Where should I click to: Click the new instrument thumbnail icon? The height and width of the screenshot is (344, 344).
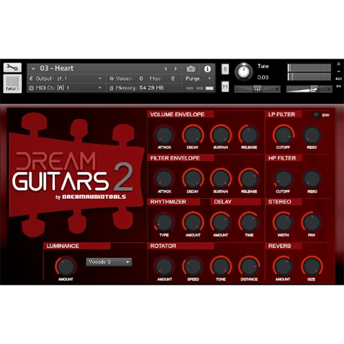(12, 83)
